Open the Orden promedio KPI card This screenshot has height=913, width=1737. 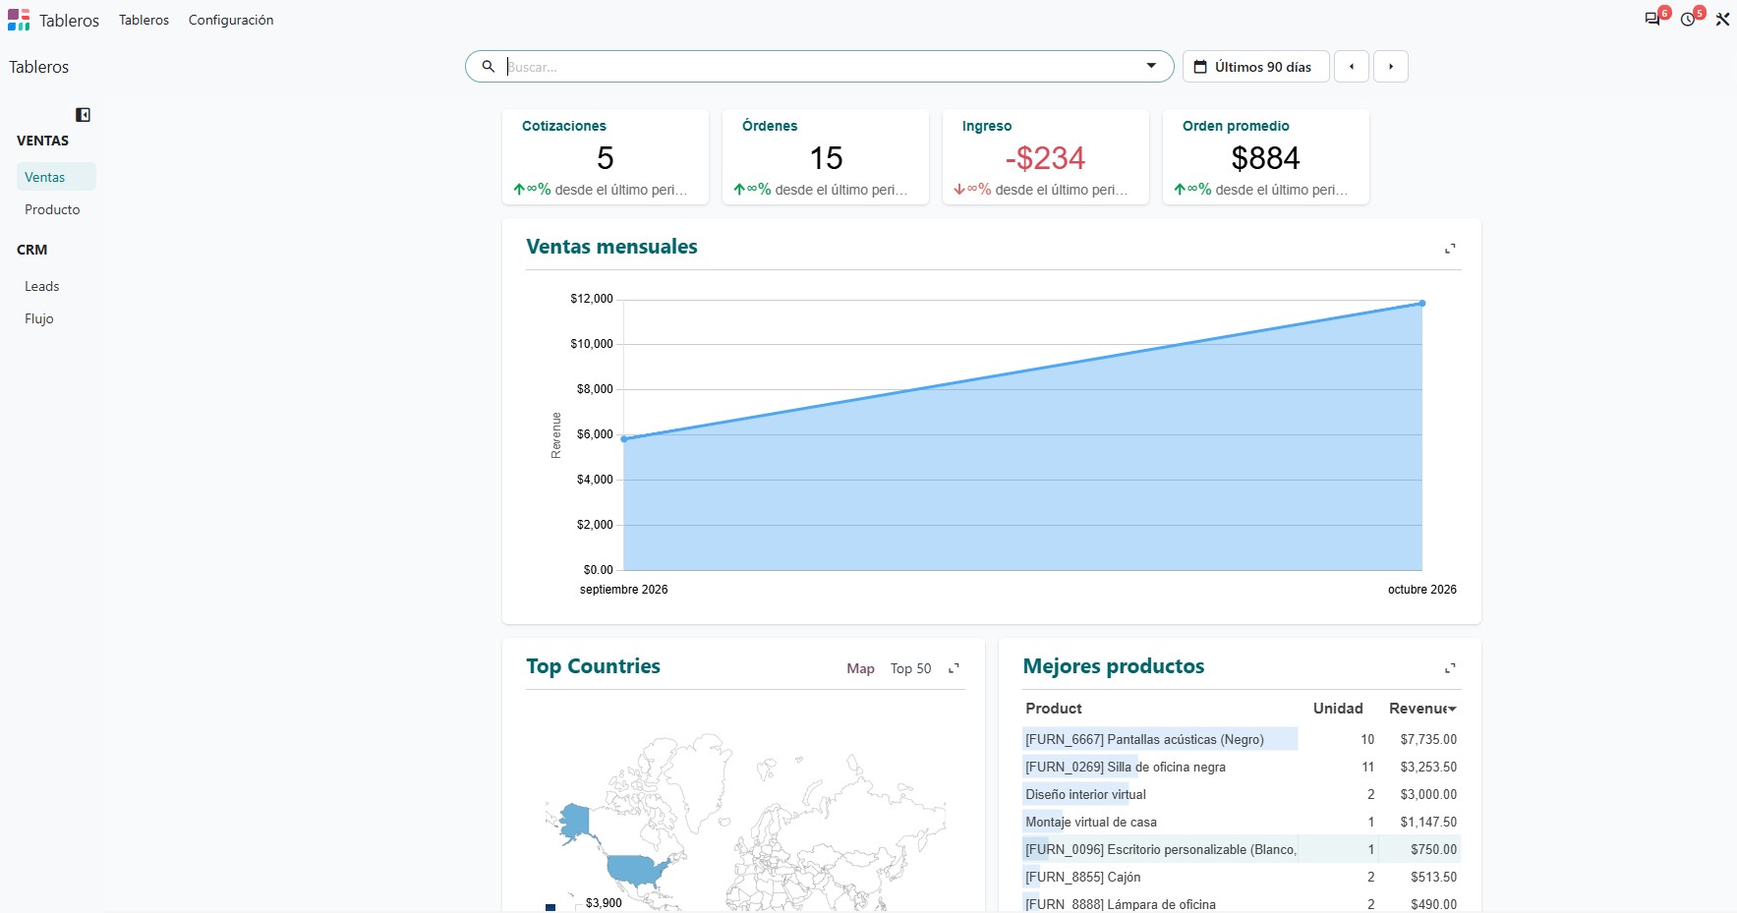coord(1266,157)
